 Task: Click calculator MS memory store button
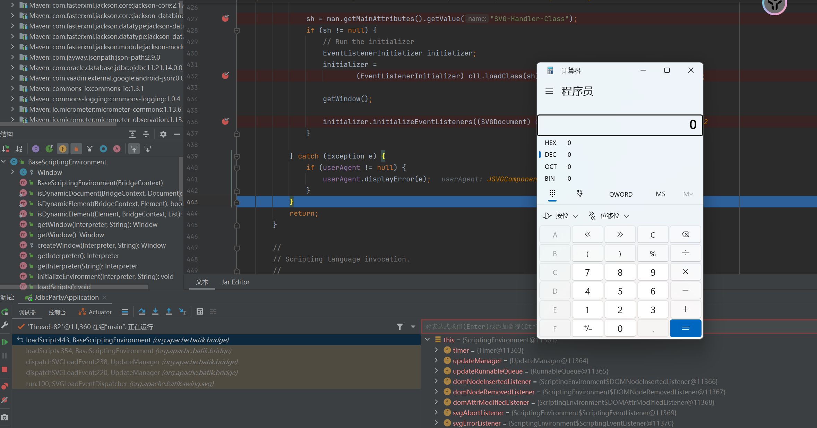pyautogui.click(x=661, y=194)
